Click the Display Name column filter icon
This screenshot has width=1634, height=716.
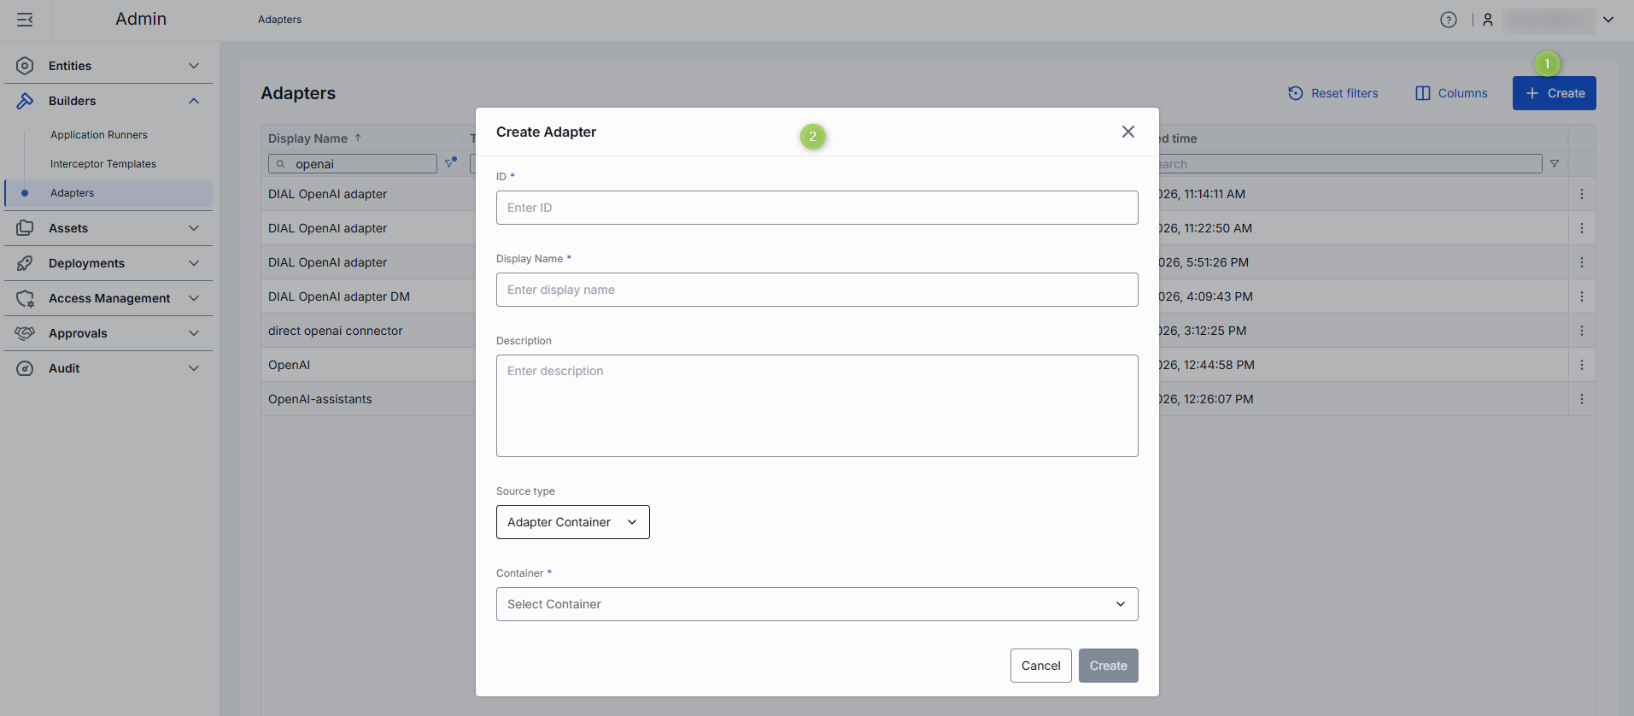450,163
